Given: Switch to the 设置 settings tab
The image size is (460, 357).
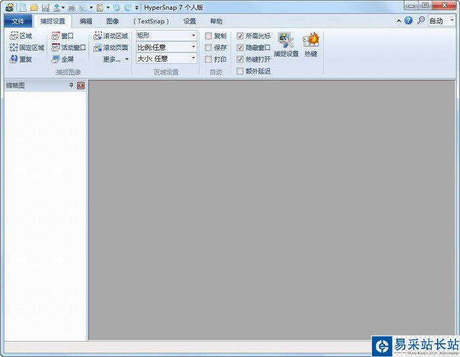Looking at the screenshot, I should (189, 21).
